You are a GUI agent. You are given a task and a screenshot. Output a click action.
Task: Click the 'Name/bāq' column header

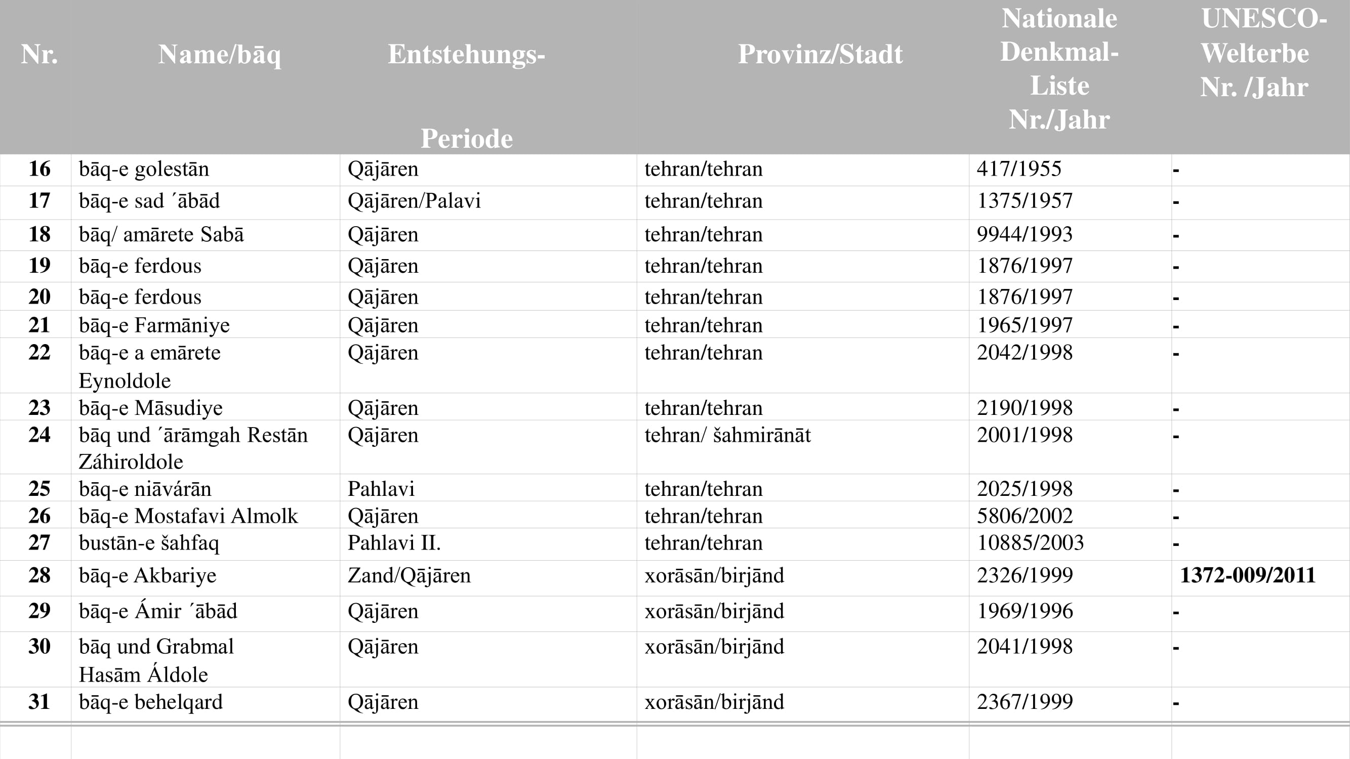(220, 55)
